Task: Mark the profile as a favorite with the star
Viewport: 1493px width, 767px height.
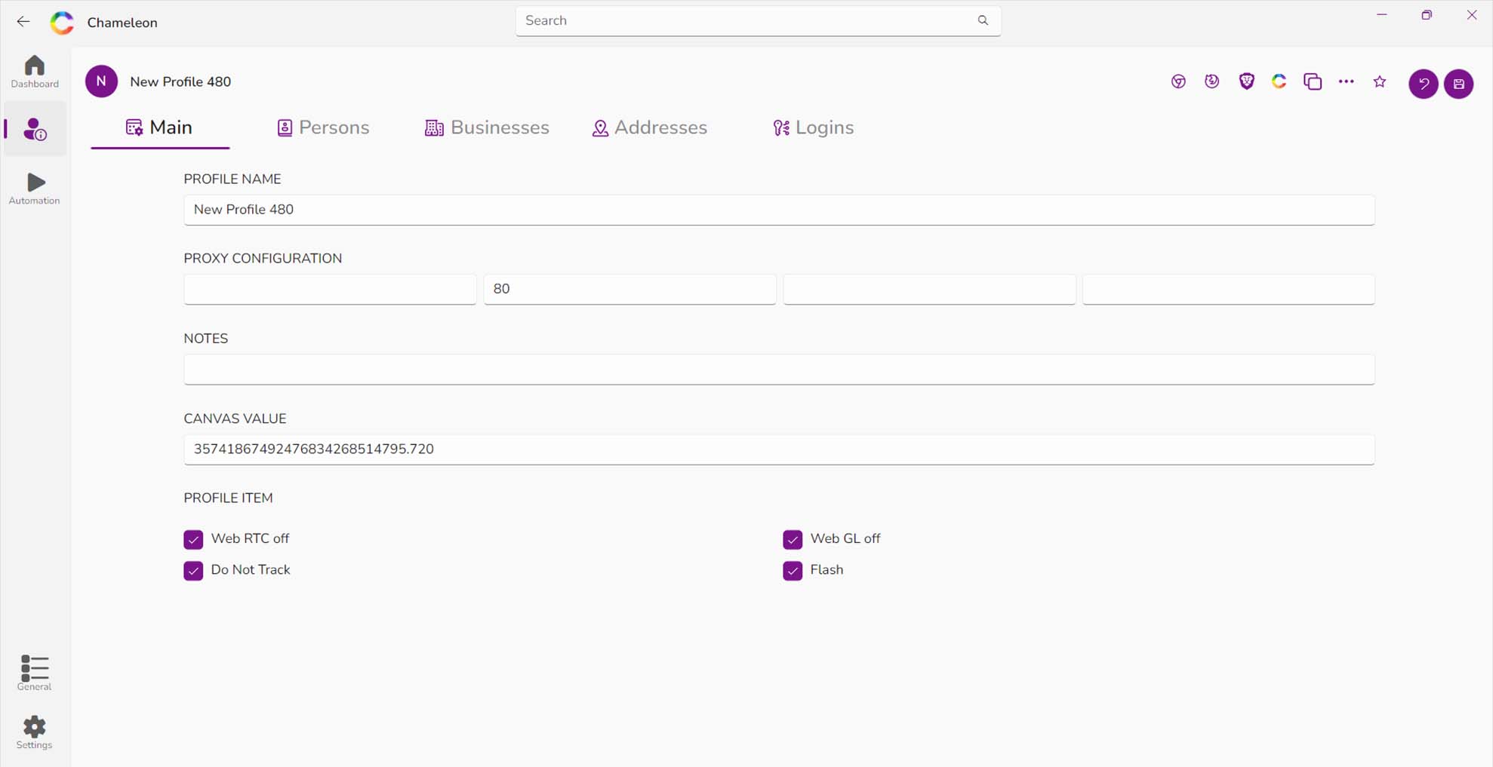Action: 1380,81
